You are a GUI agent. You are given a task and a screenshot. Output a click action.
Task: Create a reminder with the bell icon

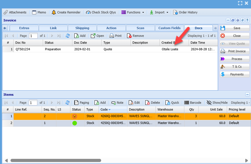(x=66, y=12)
